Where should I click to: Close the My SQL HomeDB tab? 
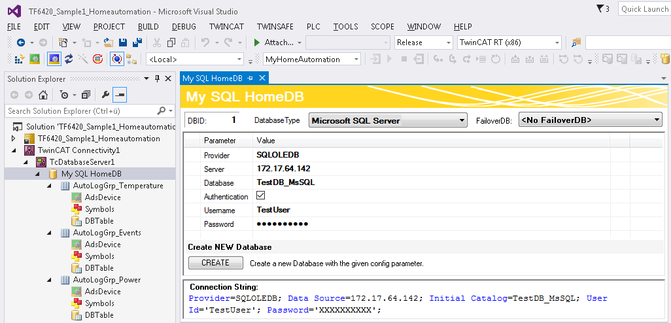click(262, 78)
